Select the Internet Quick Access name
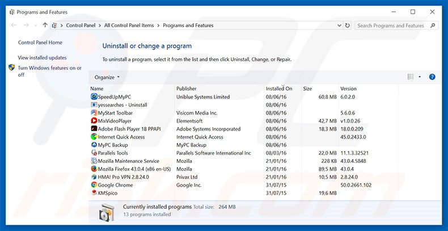Screen dimensions: 448x231 pyautogui.click(x=121, y=137)
